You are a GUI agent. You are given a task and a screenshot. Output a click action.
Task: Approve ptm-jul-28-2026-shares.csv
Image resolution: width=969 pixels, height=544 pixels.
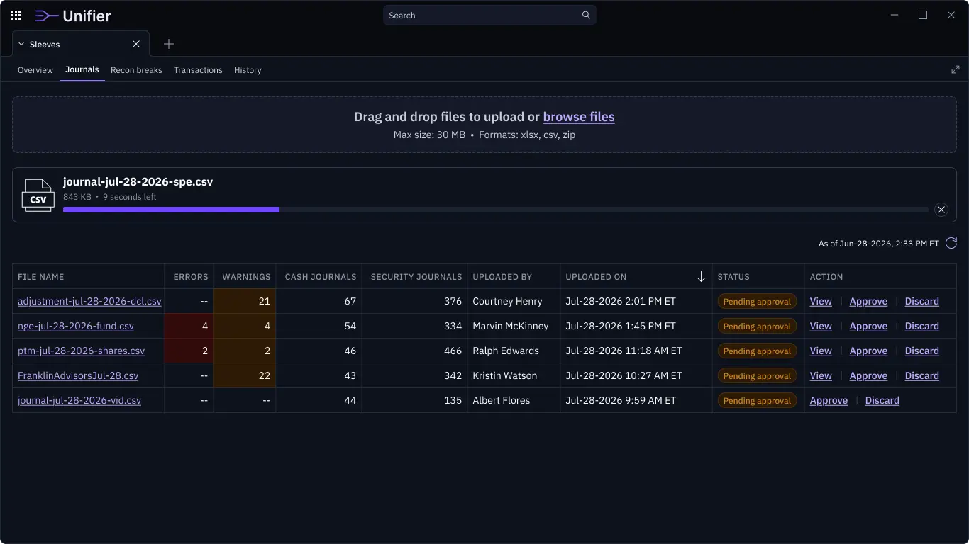pos(868,351)
